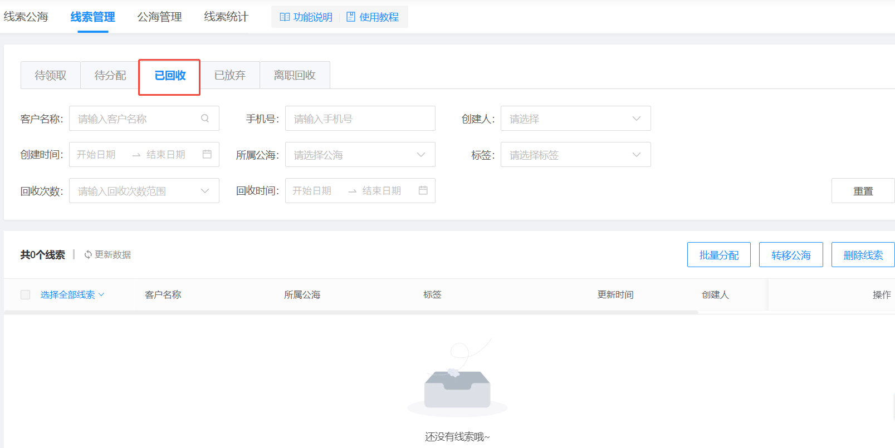Select the 离职回收 tab
This screenshot has width=895, height=448.
(x=295, y=75)
